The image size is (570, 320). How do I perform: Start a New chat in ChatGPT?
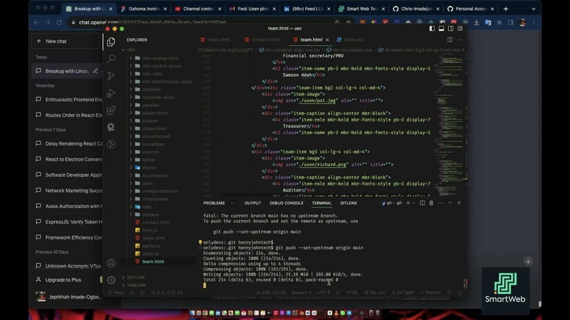tap(66, 41)
